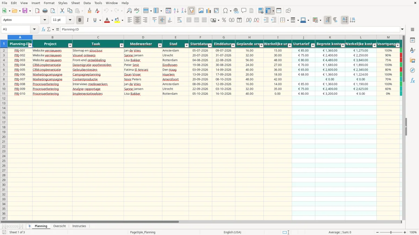Toggle Align Right
This screenshot has height=235, width=419.
pyautogui.click(x=145, y=20)
